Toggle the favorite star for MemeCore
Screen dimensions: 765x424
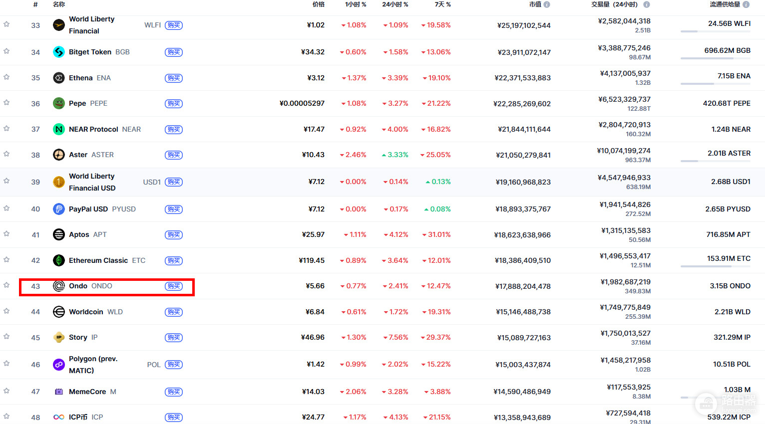[x=6, y=391]
